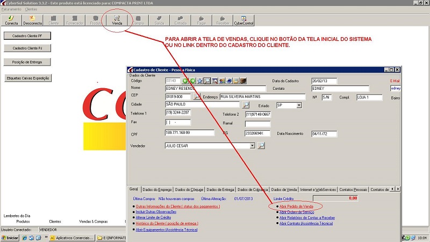Click the Entrada toolbar icon
The image size is (430, 242).
point(181,20)
